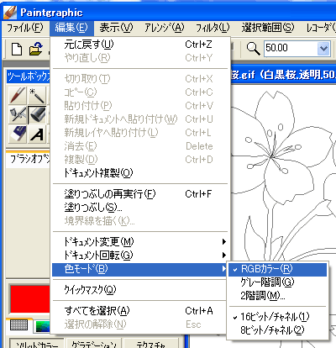This screenshot has height=348, width=336.
Task: Open the フィルタ(L) menu
Action: click(213, 29)
